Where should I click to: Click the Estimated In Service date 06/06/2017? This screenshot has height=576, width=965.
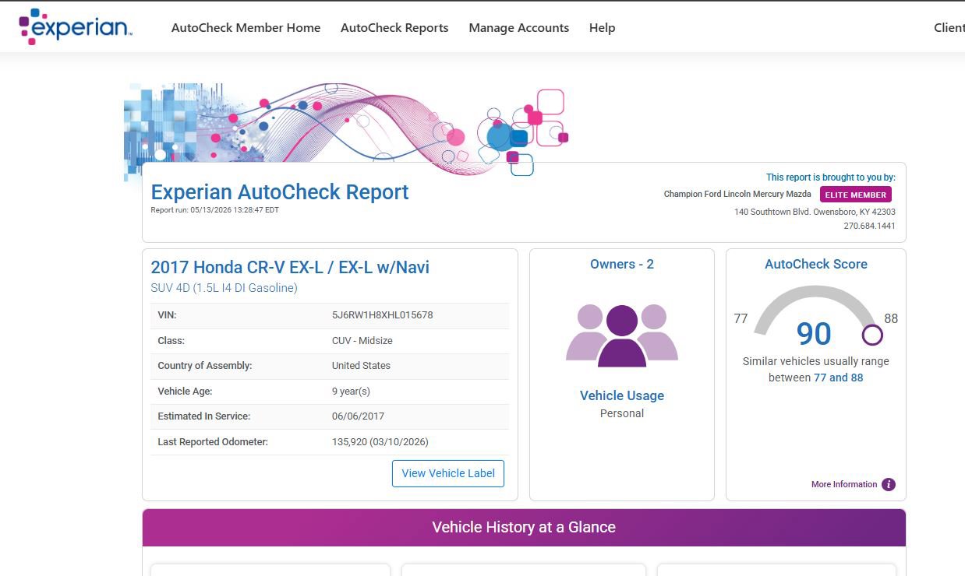(x=358, y=416)
